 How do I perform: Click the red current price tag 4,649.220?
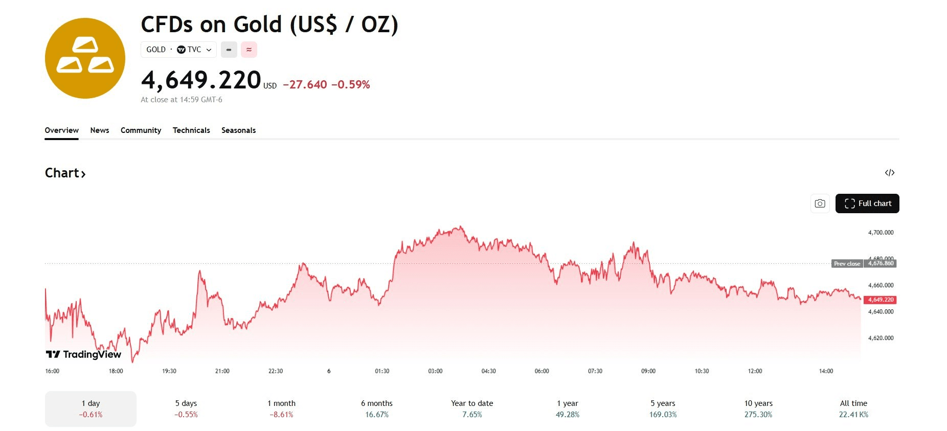click(x=881, y=300)
